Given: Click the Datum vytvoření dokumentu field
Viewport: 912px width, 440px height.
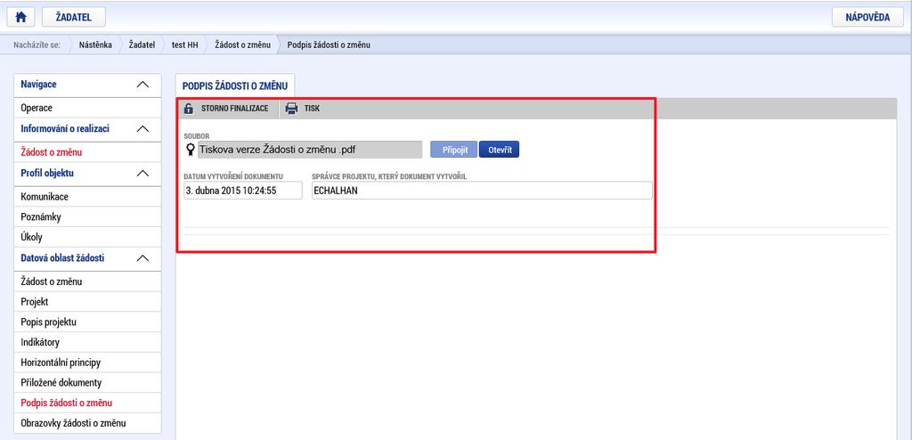Looking at the screenshot, I should pos(243,191).
